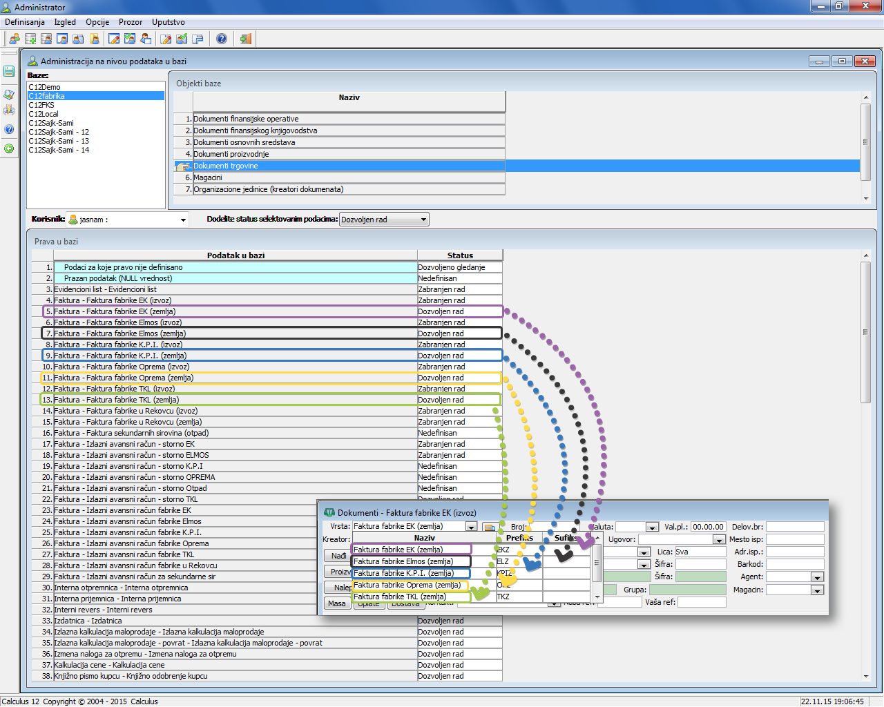This screenshot has width=884, height=707.
Task: Select the C12FKS database in Baze list
Action: [x=96, y=105]
